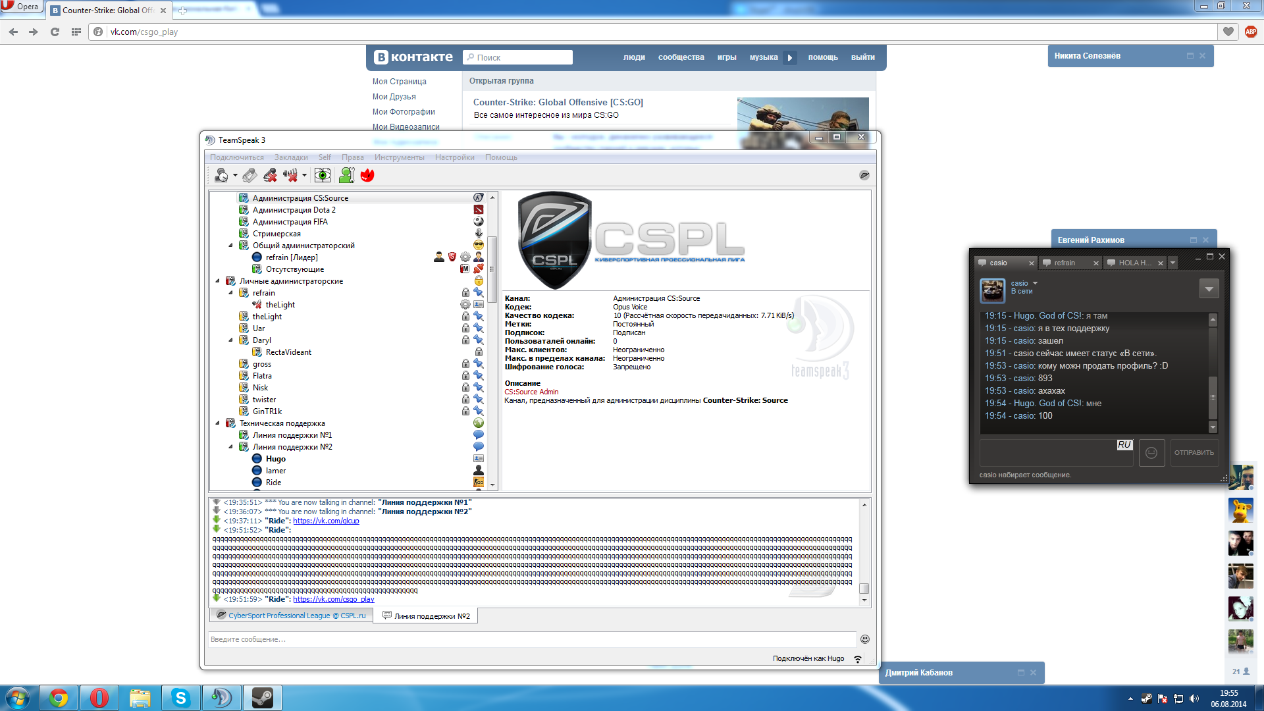
Task: Click the red flame icon in TeamSpeak toolbar
Action: click(x=367, y=175)
